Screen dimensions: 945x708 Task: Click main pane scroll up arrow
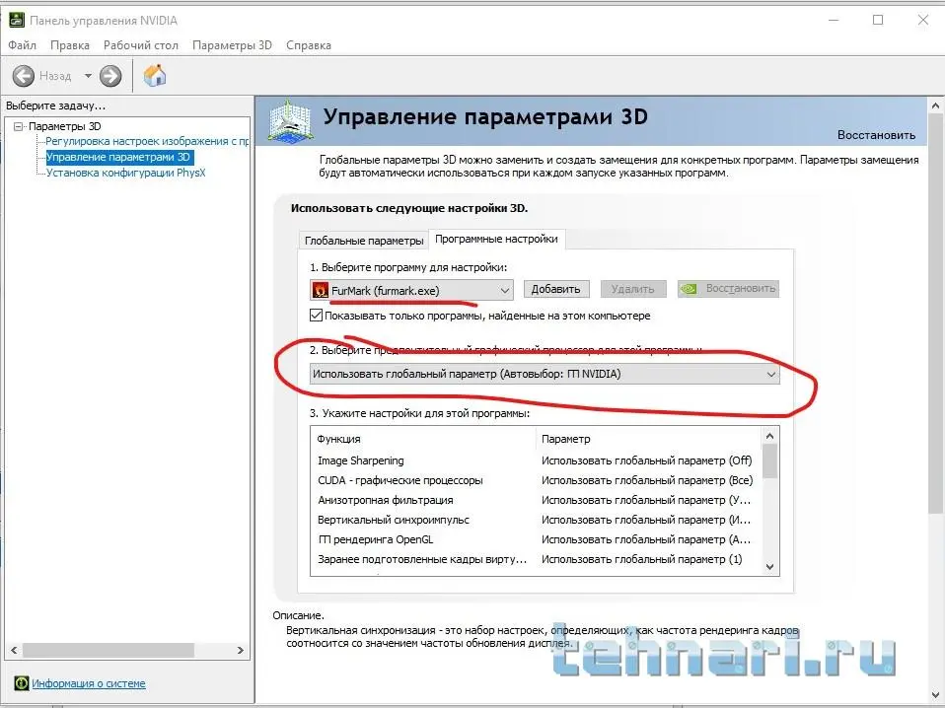point(935,106)
